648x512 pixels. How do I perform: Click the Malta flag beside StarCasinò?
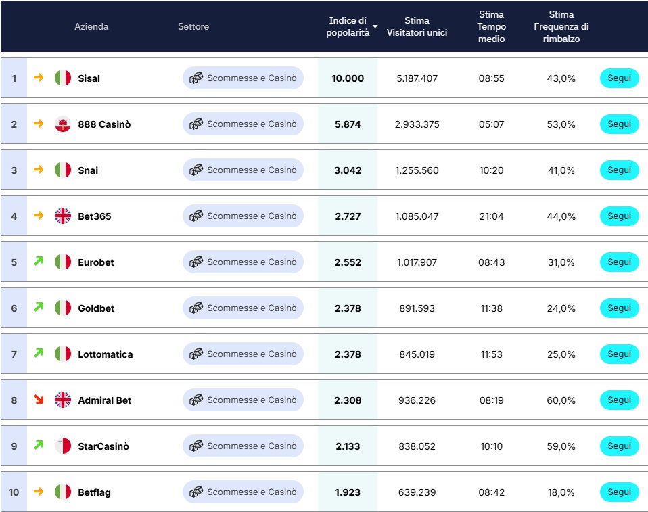(63, 446)
